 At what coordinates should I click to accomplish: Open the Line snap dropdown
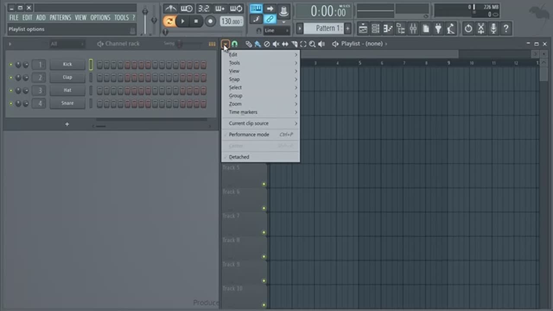tap(276, 31)
